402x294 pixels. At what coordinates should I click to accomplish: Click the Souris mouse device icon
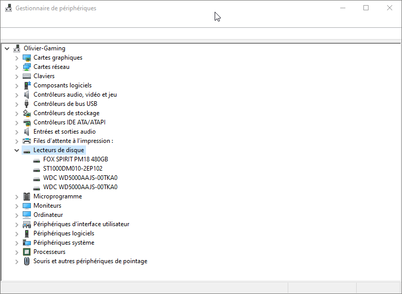click(27, 261)
